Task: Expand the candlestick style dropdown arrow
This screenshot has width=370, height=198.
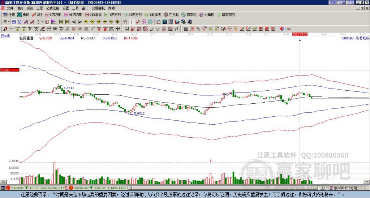Action: 42,22
